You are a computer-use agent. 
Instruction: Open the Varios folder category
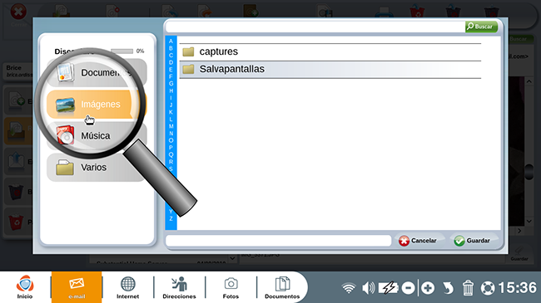[x=96, y=168]
